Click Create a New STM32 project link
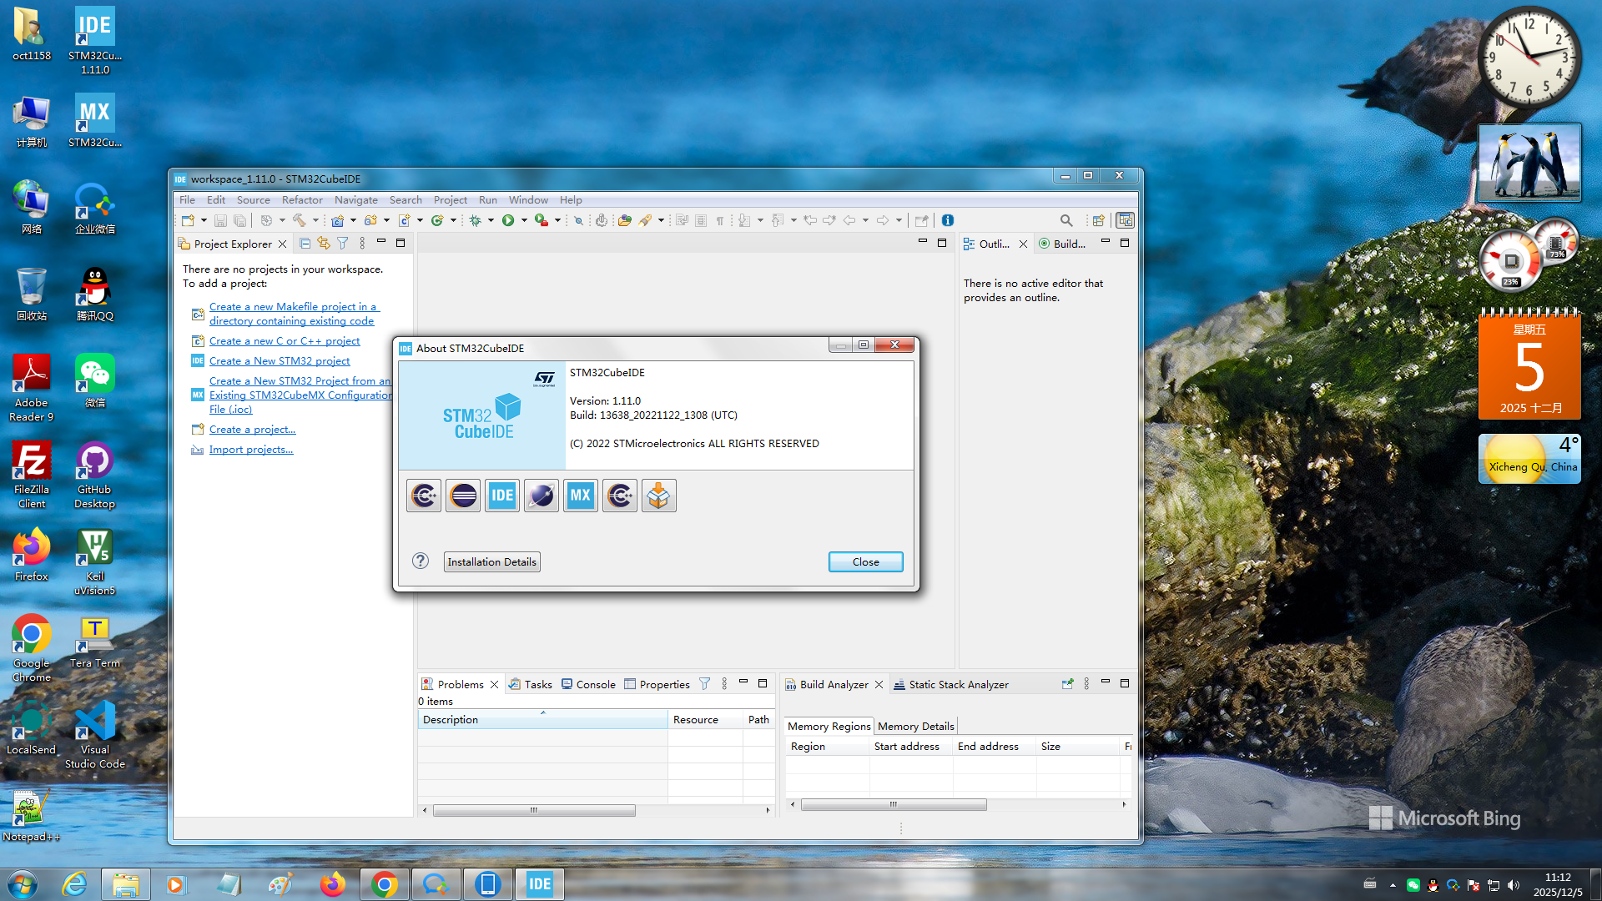Image resolution: width=1602 pixels, height=901 pixels. 280,361
